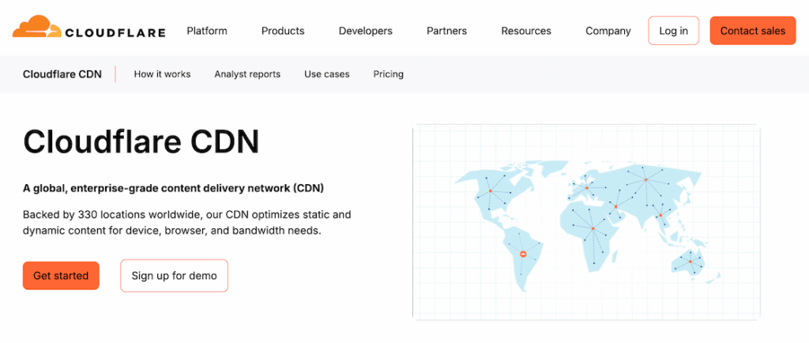Select Cloudflare CDN in the sub-navigation
This screenshot has width=809, height=343.
point(62,74)
